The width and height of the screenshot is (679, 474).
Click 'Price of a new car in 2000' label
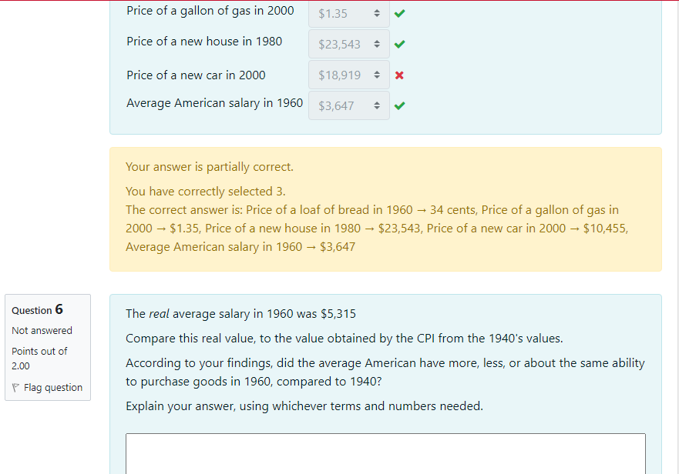(196, 75)
